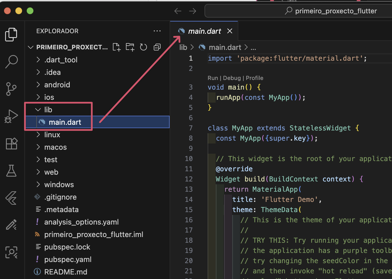392x279 pixels.
Task: Click the Debug code lens link
Action: (232, 78)
